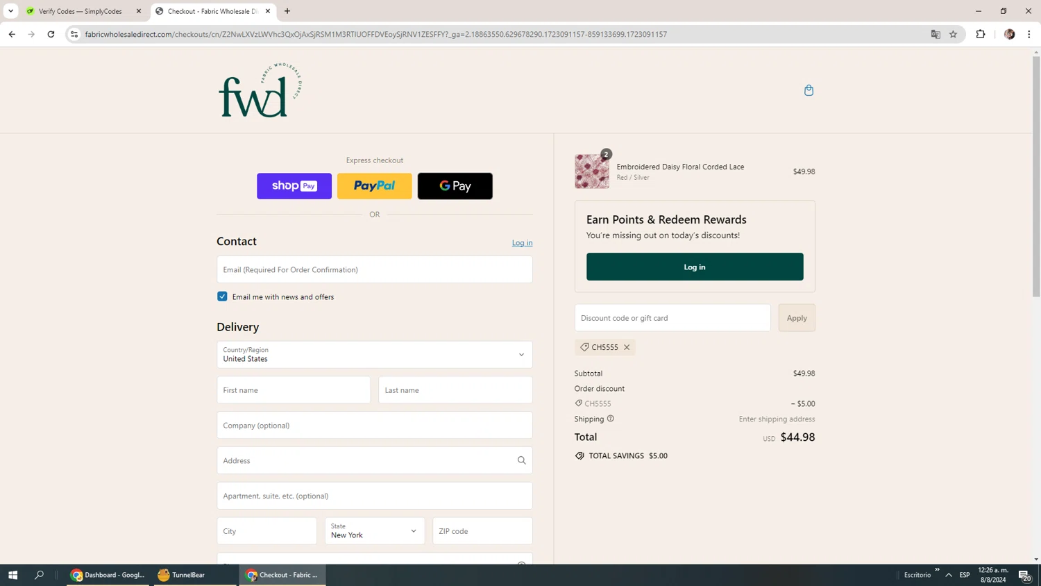
Task: Click the Last name field
Action: [455, 390]
